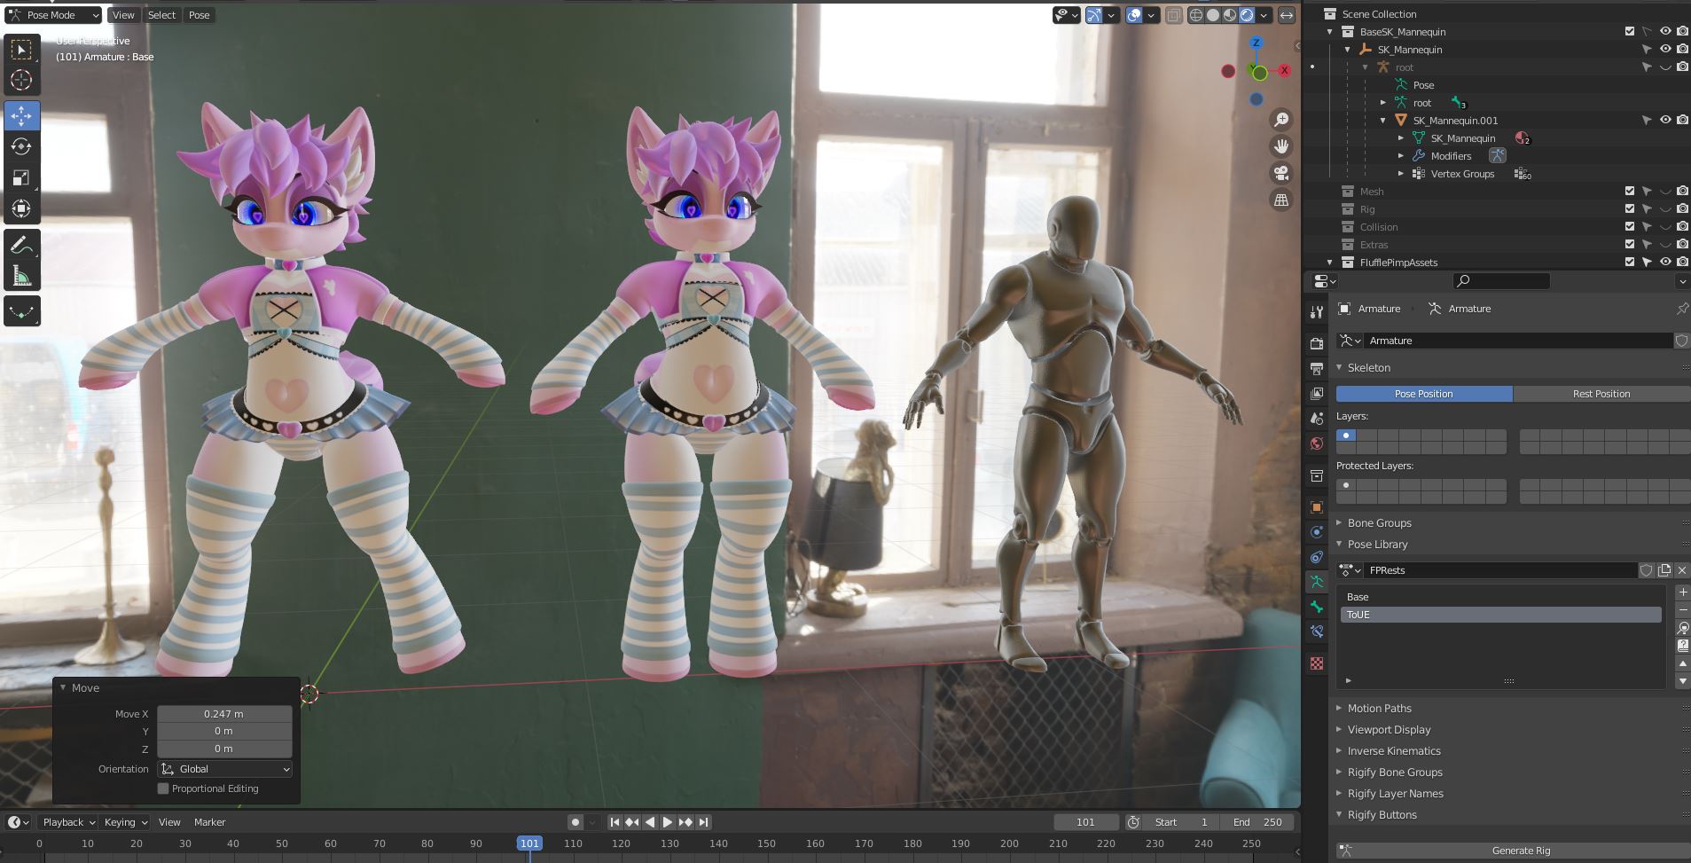Image resolution: width=1691 pixels, height=863 pixels.
Task: Toggle viewport gizmos display
Action: (x=1093, y=15)
